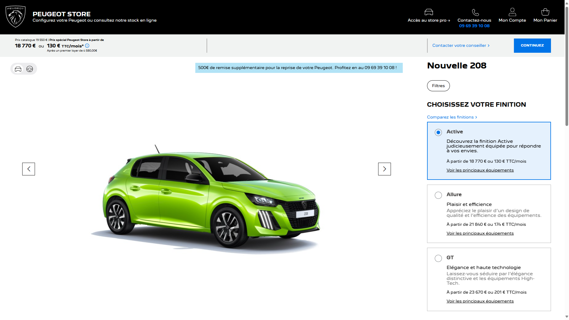This screenshot has width=569, height=320.
Task: Switch to exterior car view icon
Action: tap(18, 69)
